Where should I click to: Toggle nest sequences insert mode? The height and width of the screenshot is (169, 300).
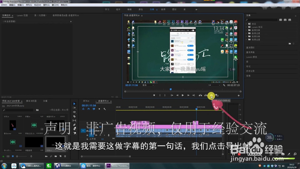pos(83,109)
